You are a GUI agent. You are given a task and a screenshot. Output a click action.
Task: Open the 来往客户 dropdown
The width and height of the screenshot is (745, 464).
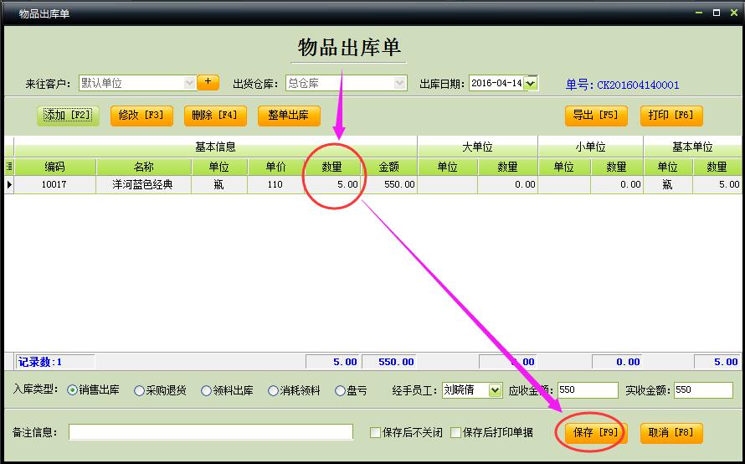pos(189,83)
